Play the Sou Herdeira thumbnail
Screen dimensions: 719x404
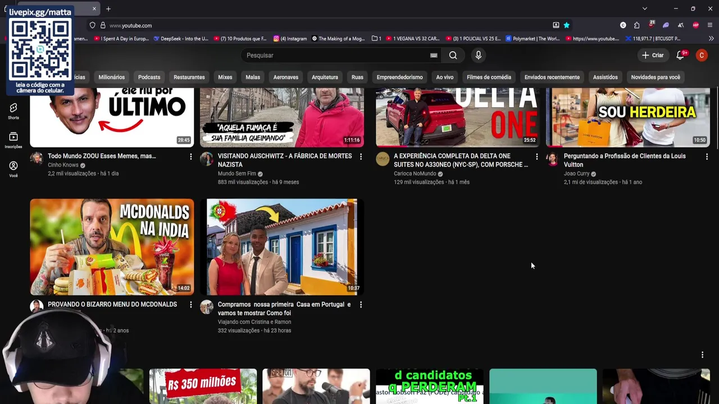click(x=628, y=117)
